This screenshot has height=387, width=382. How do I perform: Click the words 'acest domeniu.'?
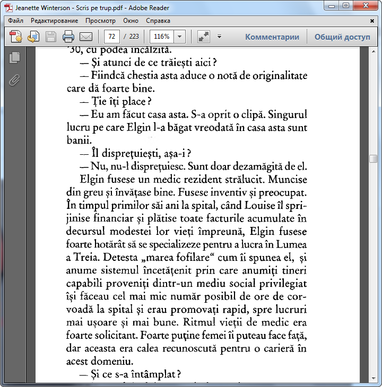100,362
